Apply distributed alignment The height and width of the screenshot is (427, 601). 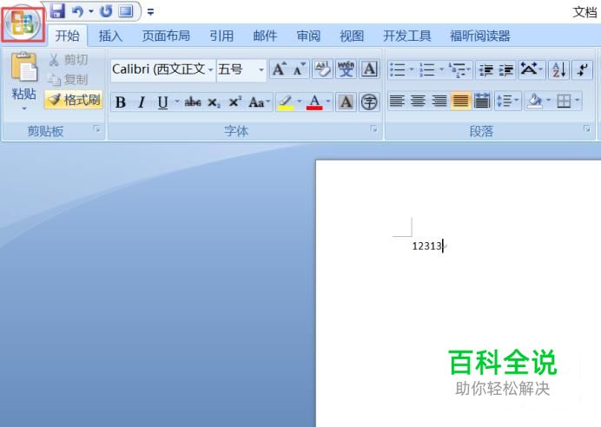[482, 101]
